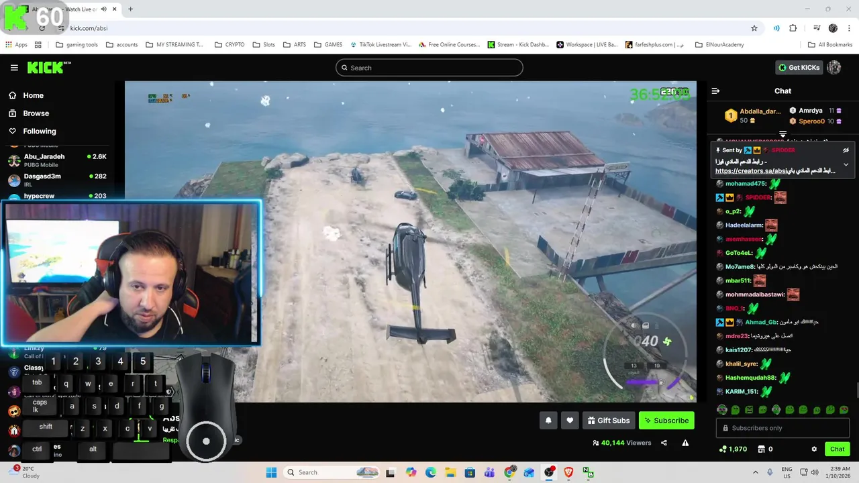Open the accounts bookmark folder
The image size is (859, 483).
(x=121, y=45)
